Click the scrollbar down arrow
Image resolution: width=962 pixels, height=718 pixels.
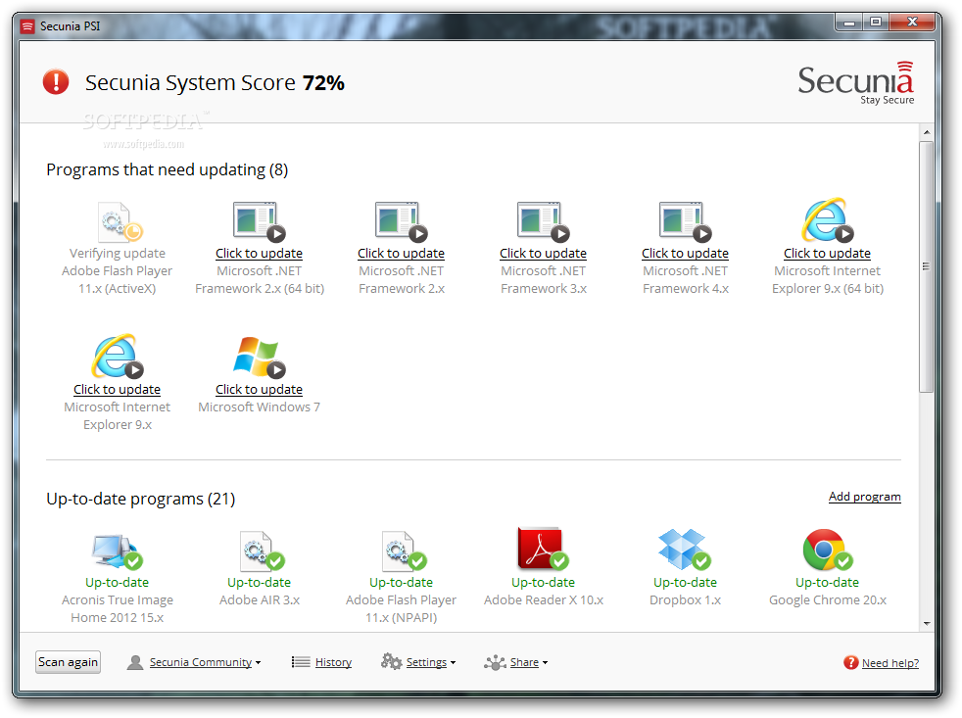pyautogui.click(x=926, y=623)
